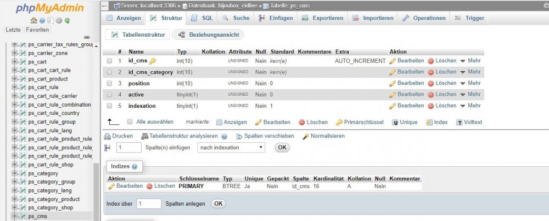
Task: Open Mehr dropdown for id_cms_category column
Action: tap(470, 72)
